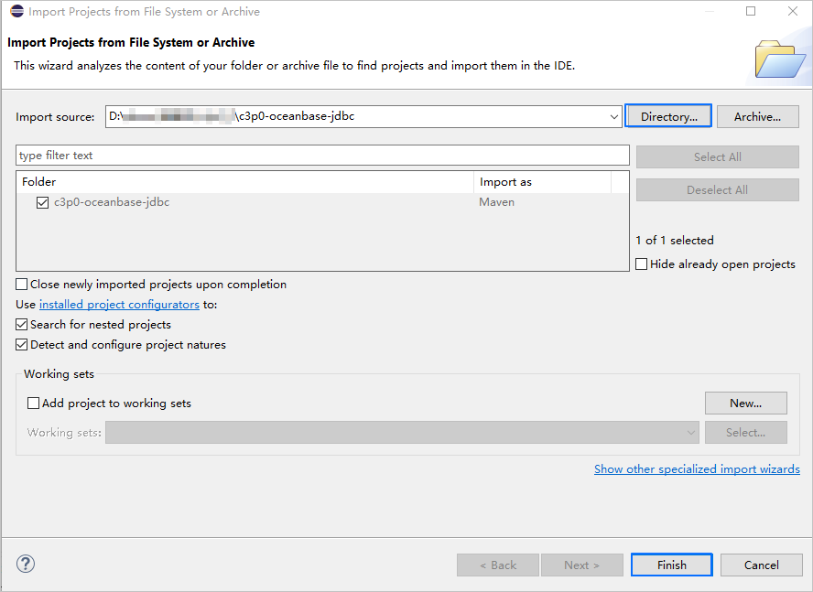Expand the Import source dropdown arrow
This screenshot has width=813, height=592.
tap(613, 117)
